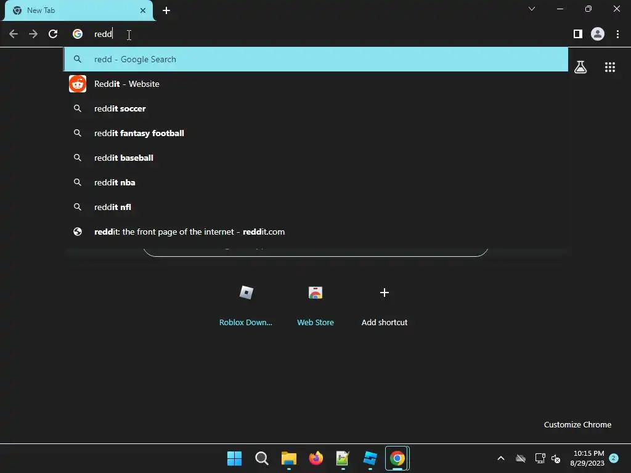
Task: Click the Add shortcut button
Action: tap(385, 304)
